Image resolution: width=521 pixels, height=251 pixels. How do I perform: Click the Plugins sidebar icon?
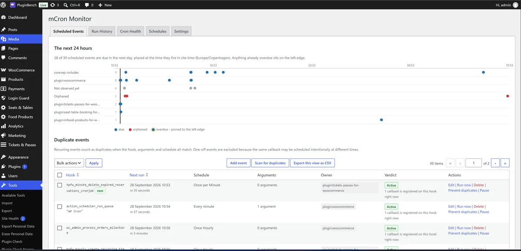point(4,167)
